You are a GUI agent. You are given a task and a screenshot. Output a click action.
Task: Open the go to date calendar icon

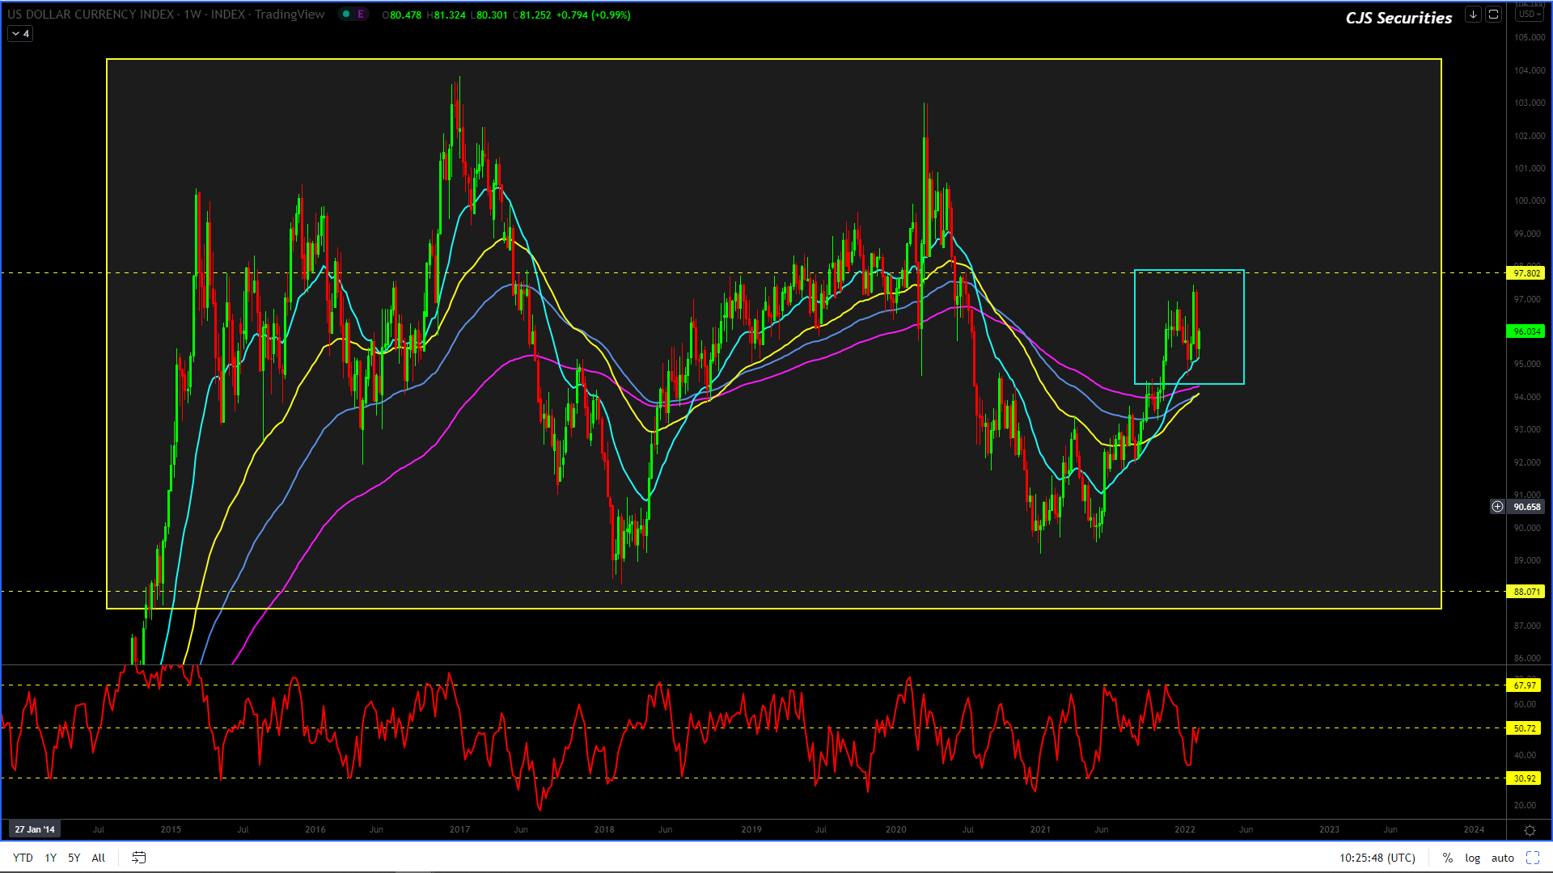[x=139, y=858]
